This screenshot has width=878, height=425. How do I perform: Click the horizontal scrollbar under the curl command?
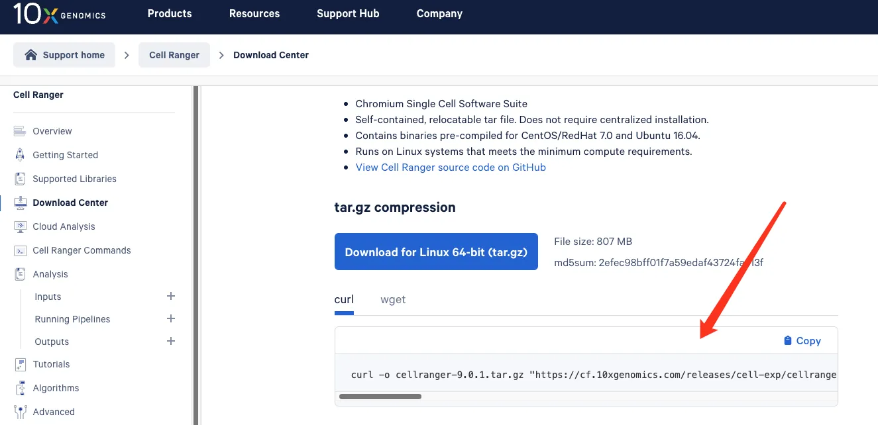pos(380,397)
